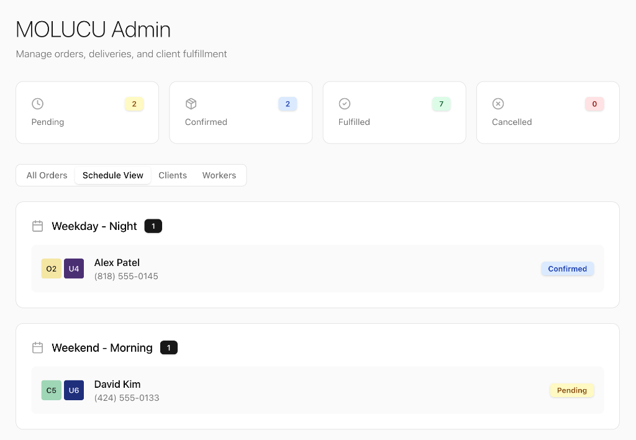The width and height of the screenshot is (636, 440).
Task: Click the red count badge 0 on Cancelled
Action: [594, 104]
